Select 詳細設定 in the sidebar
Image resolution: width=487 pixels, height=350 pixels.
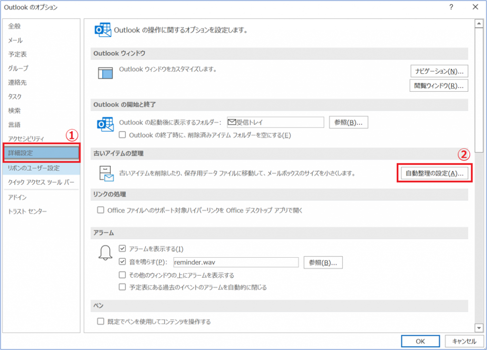click(x=41, y=153)
